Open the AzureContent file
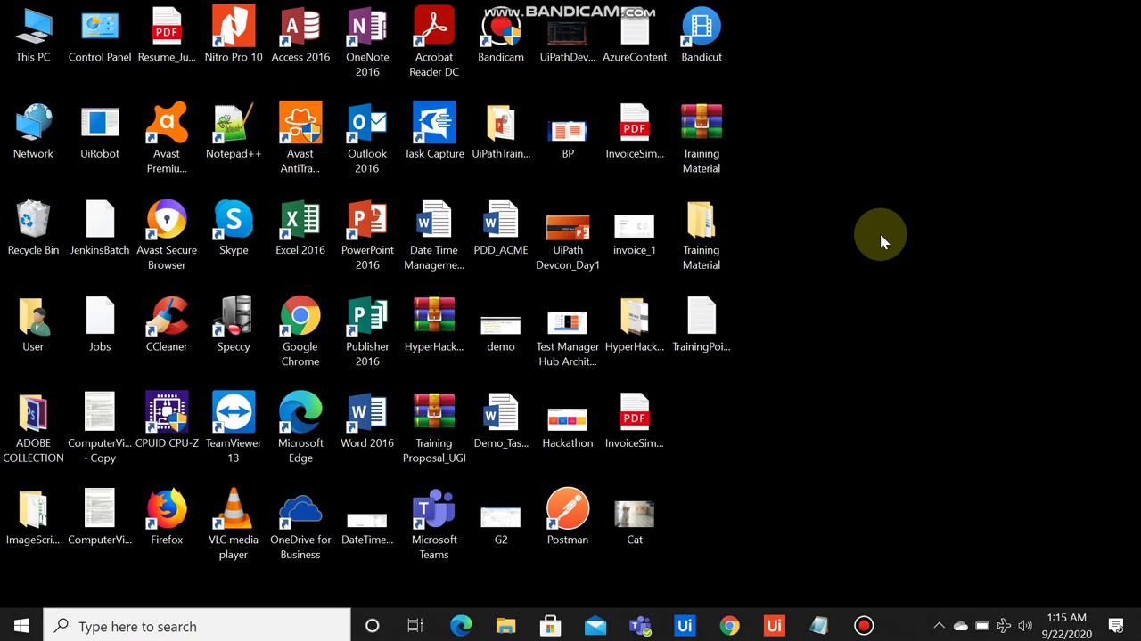 (x=635, y=36)
